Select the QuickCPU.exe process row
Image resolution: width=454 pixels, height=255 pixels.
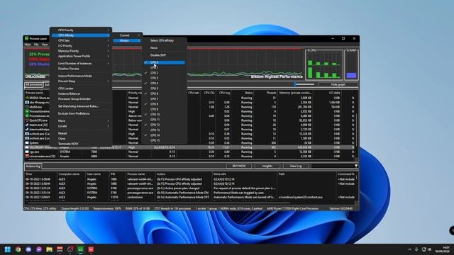pyautogui.click(x=189, y=120)
